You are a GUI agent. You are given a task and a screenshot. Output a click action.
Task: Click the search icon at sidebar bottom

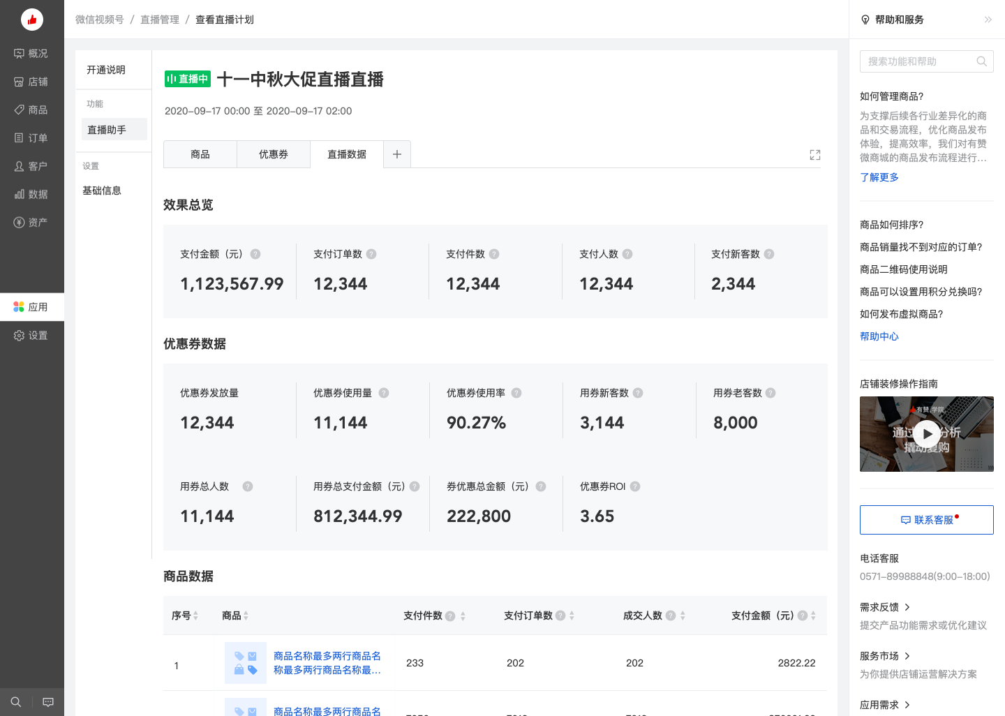click(x=16, y=702)
